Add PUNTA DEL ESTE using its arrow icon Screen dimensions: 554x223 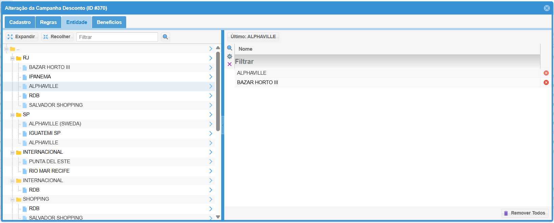point(210,162)
